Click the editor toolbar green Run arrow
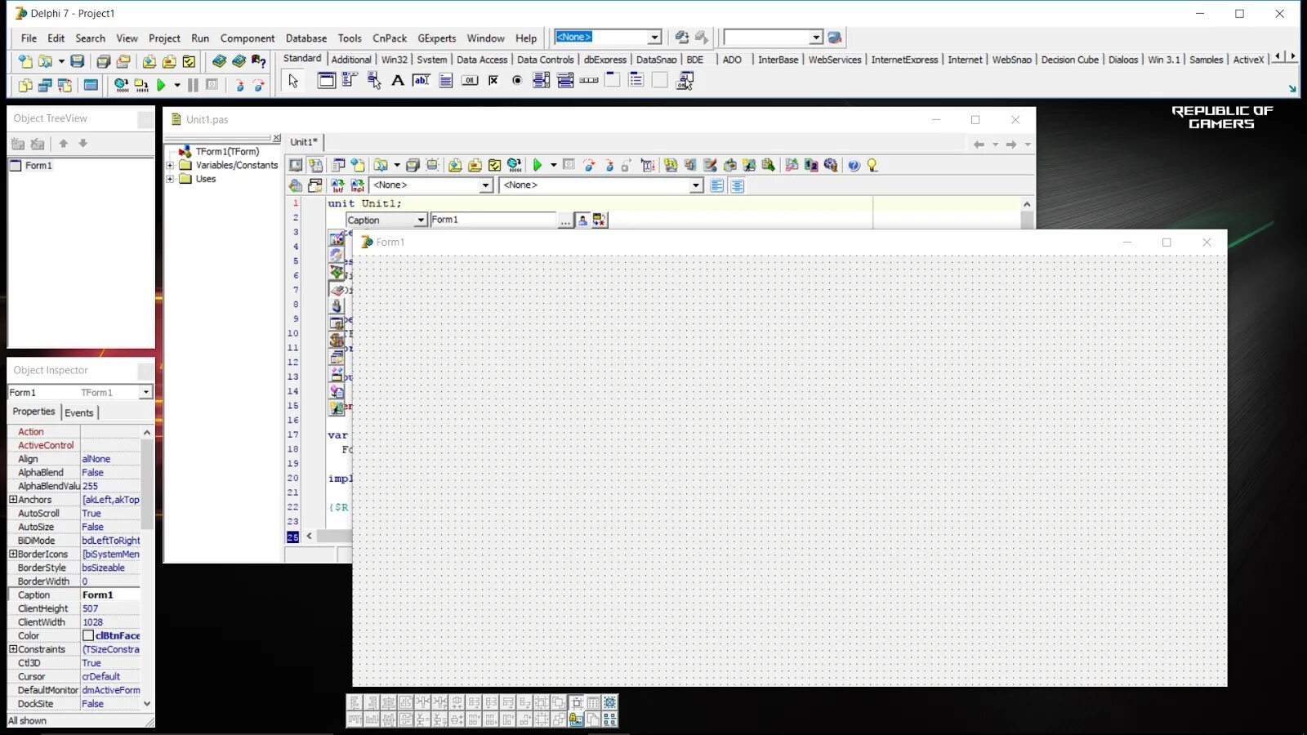Screen dimensions: 1307x735 coord(538,165)
